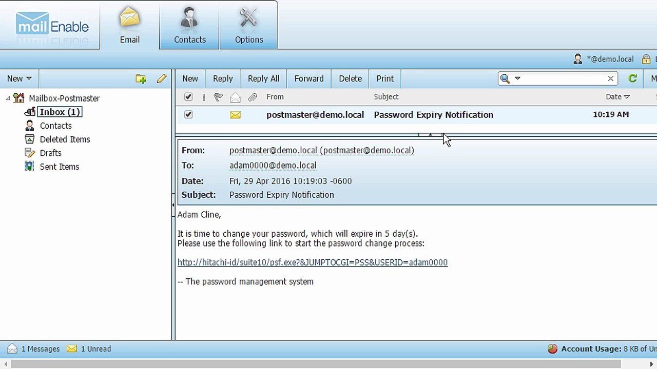The width and height of the screenshot is (657, 369).
Task: Open the Sent Items folder
Action: [60, 167]
